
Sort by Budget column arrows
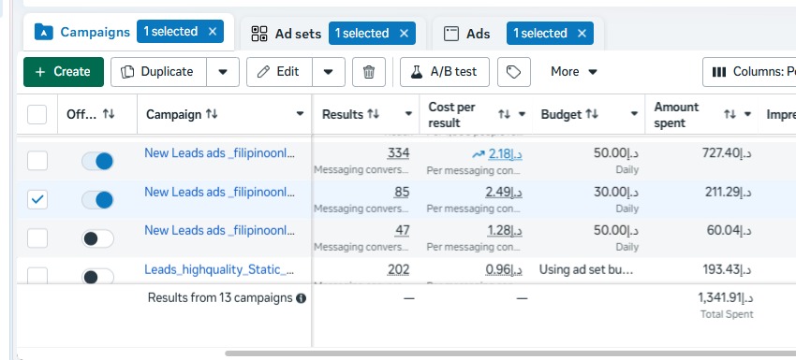click(x=592, y=114)
